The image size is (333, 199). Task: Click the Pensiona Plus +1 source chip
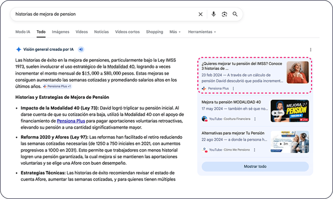pyautogui.click(x=57, y=87)
